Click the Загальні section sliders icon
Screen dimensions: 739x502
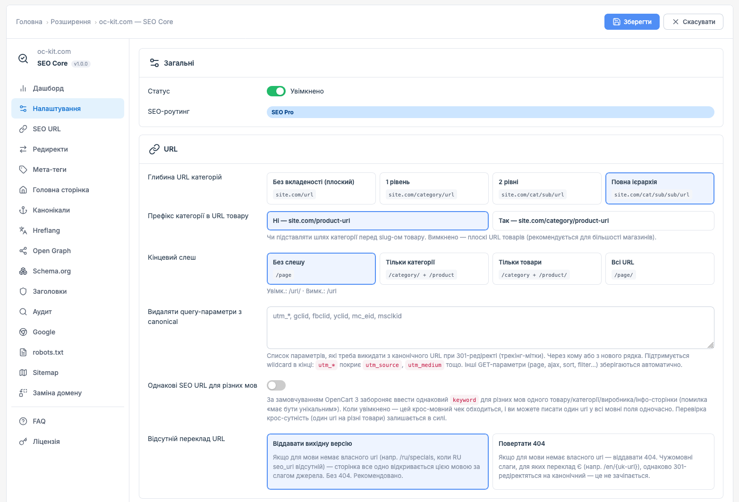(x=154, y=63)
